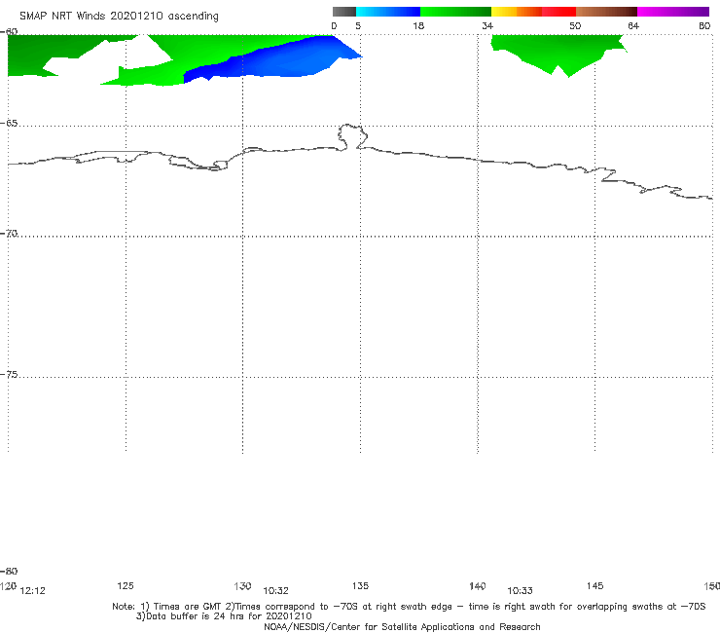
Task: Click the coastline peninsula near 135E
Action: click(352, 136)
